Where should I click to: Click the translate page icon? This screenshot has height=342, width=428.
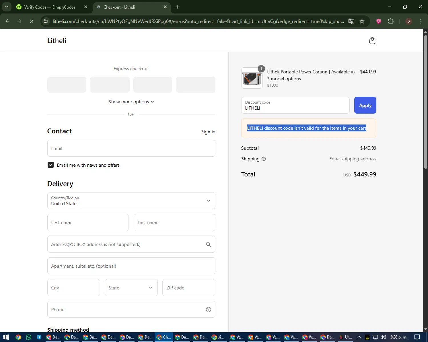coord(351,21)
